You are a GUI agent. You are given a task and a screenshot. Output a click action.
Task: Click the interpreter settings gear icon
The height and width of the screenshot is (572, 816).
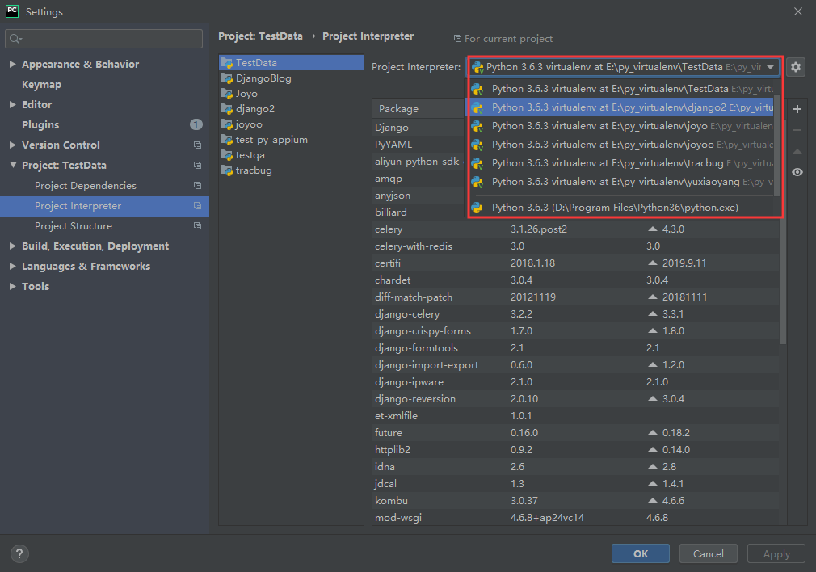tap(795, 67)
